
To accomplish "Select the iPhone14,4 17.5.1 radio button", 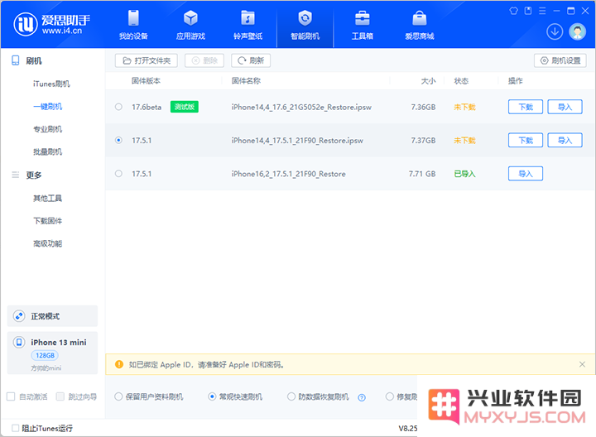I will [118, 140].
